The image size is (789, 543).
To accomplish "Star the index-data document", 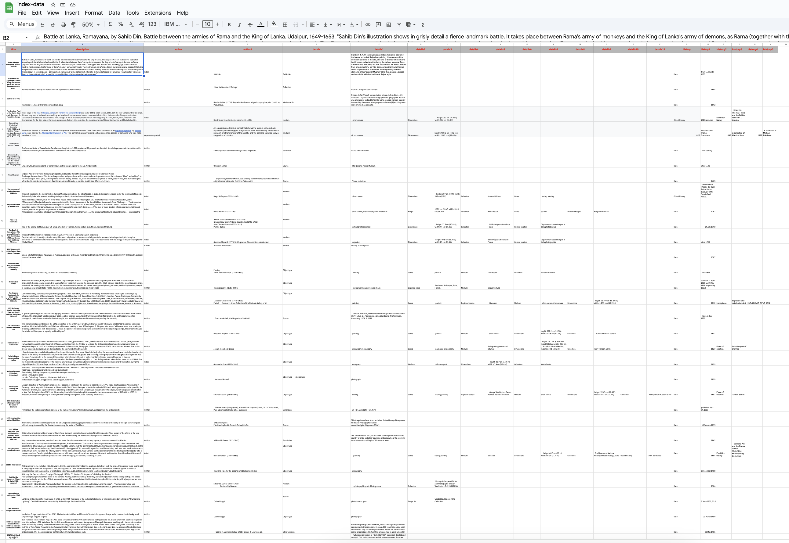I will pyautogui.click(x=53, y=5).
